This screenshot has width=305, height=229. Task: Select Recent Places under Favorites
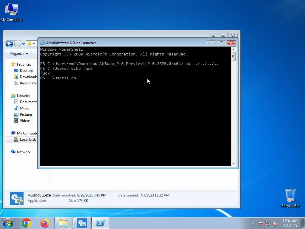coord(26,83)
